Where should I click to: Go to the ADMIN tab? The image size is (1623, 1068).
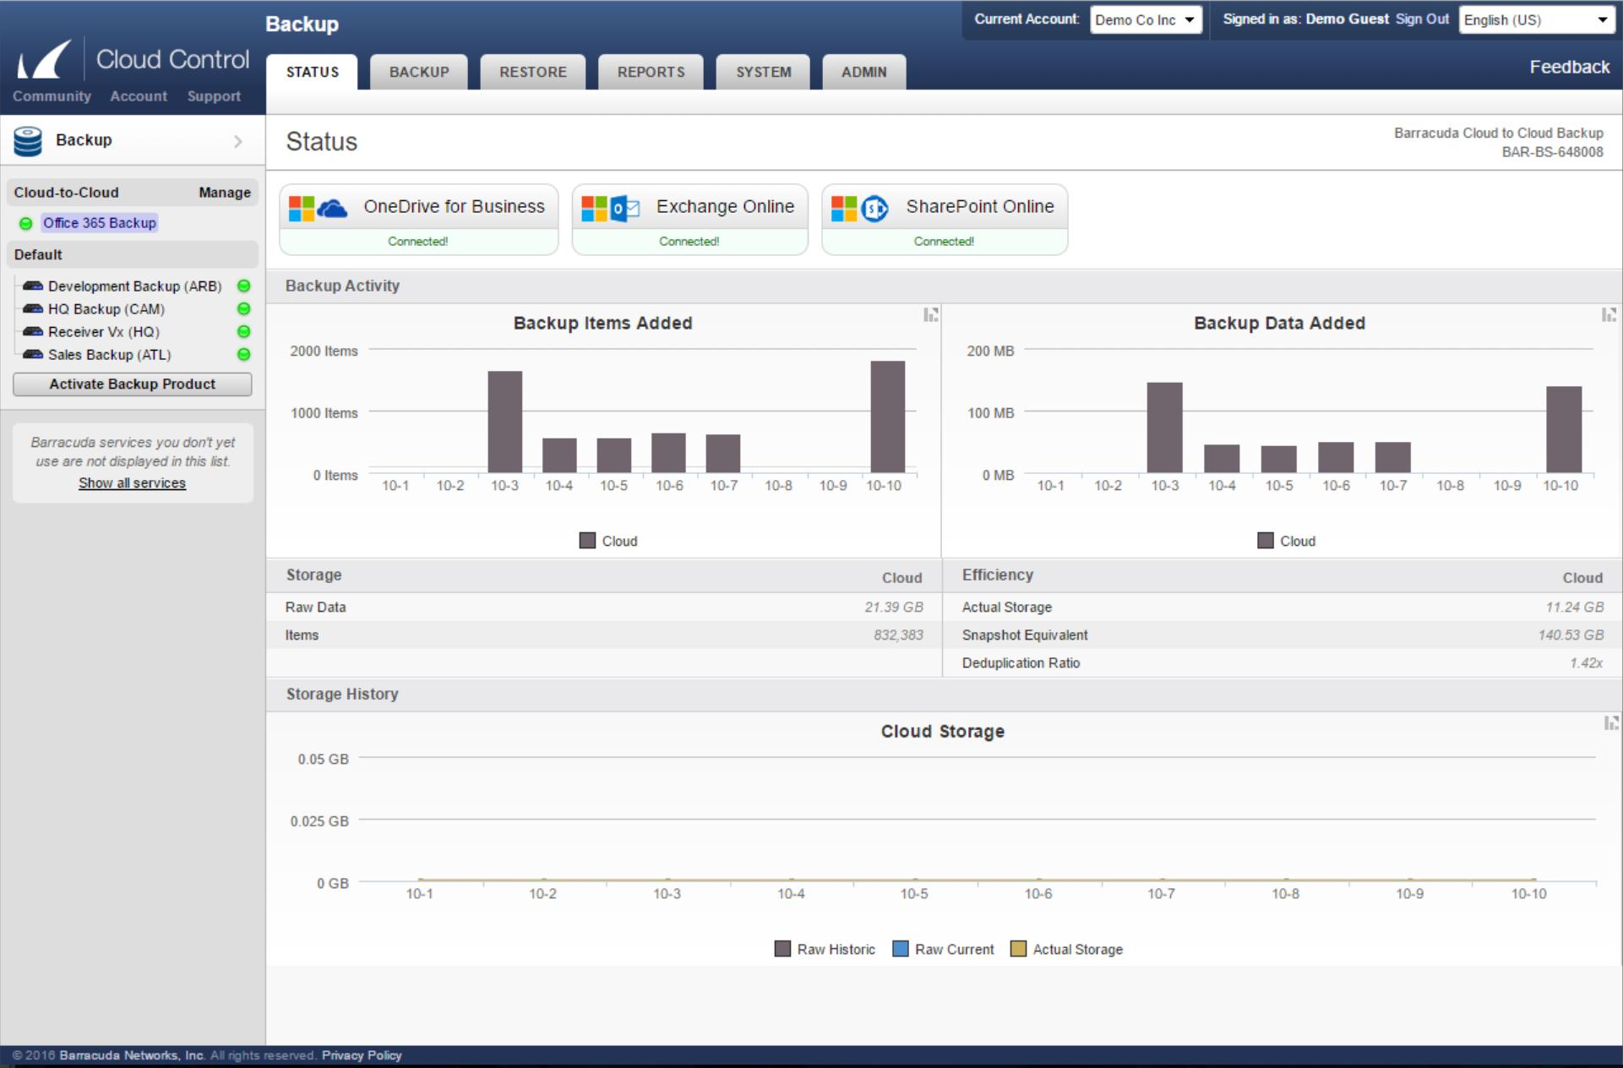coord(864,72)
